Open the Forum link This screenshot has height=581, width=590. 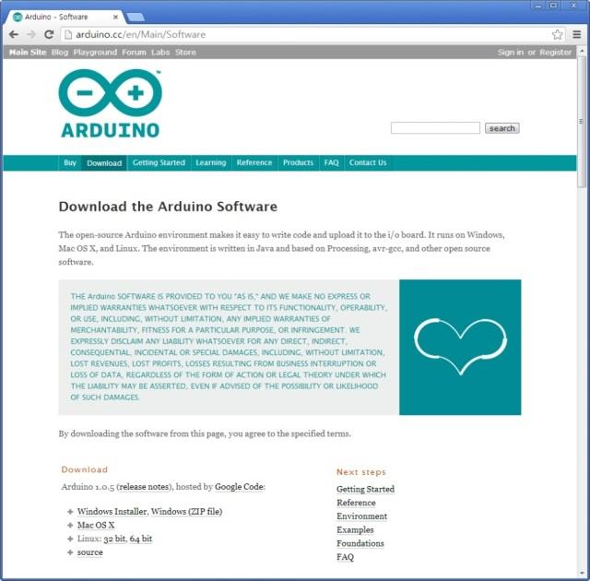coord(134,53)
